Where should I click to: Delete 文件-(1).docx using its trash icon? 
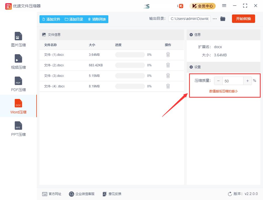coord(168,55)
